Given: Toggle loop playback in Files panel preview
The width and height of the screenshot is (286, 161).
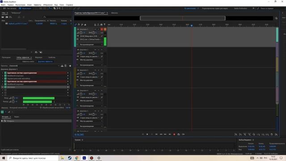Looking at the screenshot, I should point(36,52).
